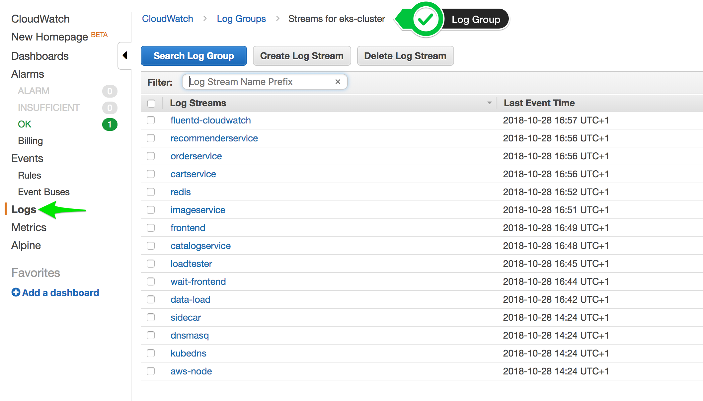Image resolution: width=703 pixels, height=401 pixels.
Task: Open the catalogservice log stream
Action: tap(200, 246)
